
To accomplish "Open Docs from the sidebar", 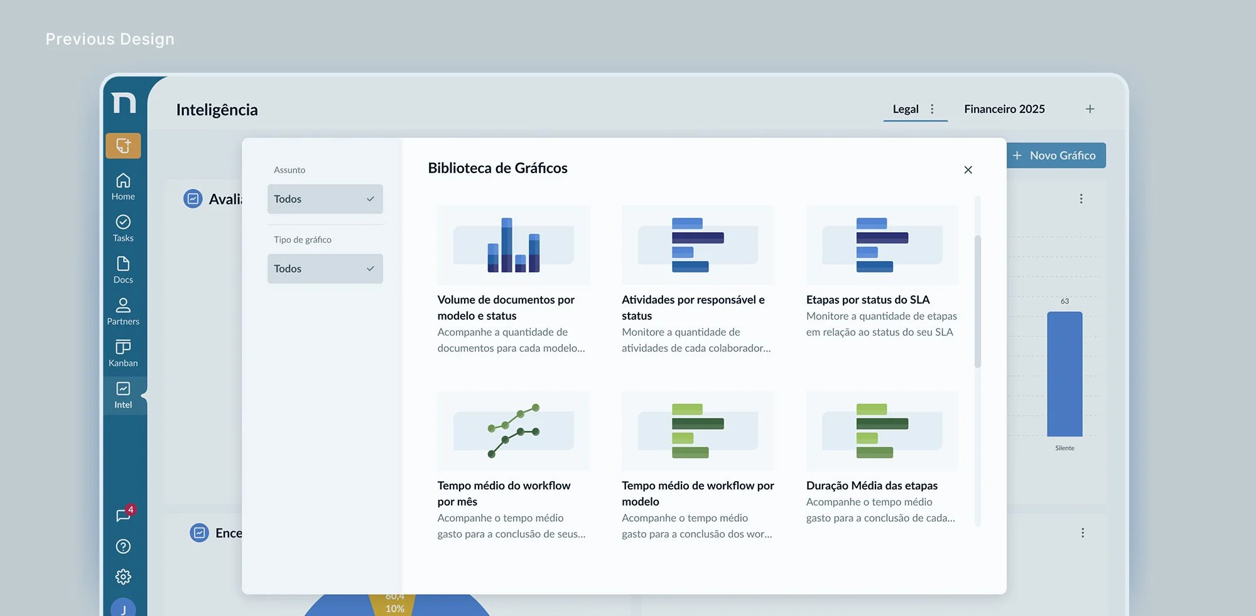I will point(123,270).
